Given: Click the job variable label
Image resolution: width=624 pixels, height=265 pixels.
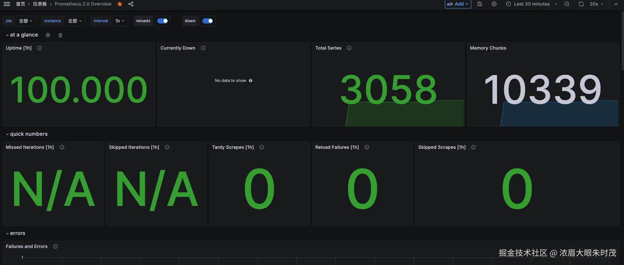Looking at the screenshot, I should [9, 21].
